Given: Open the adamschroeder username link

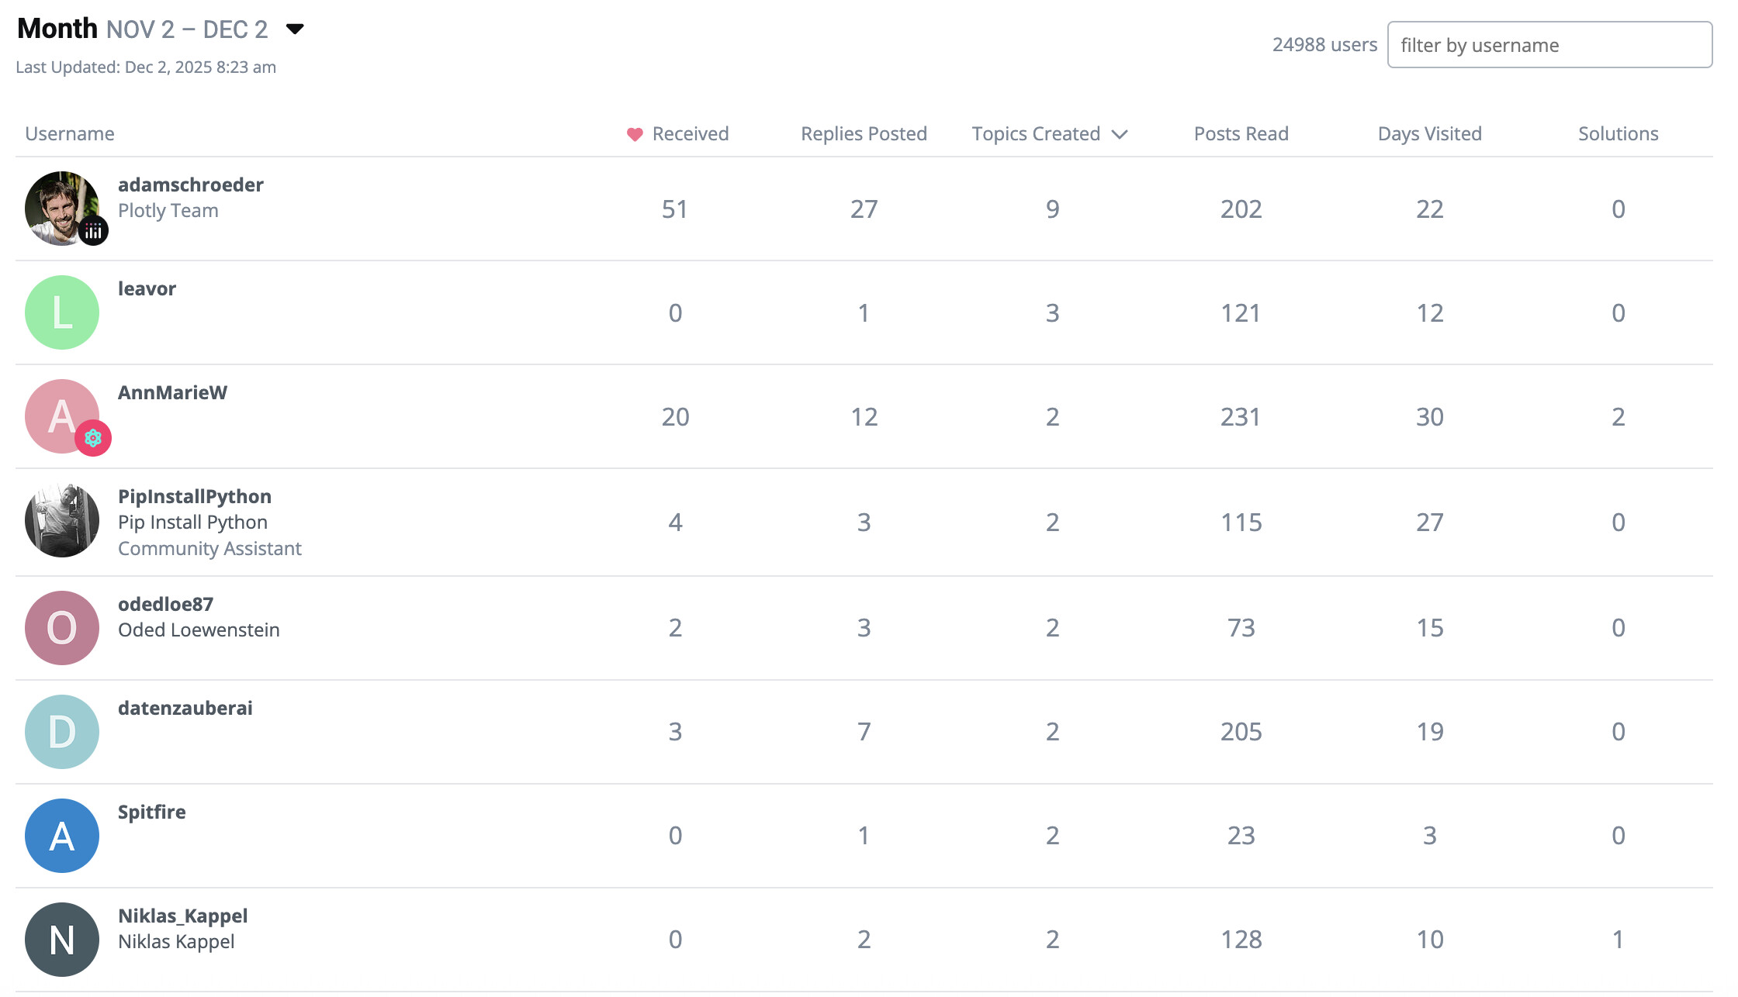Looking at the screenshot, I should coord(191,185).
